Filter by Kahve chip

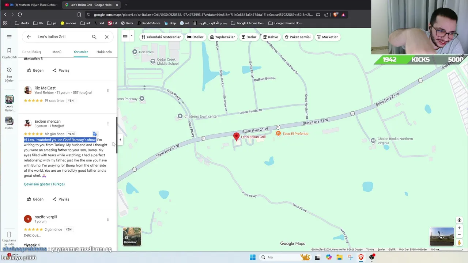[271, 37]
